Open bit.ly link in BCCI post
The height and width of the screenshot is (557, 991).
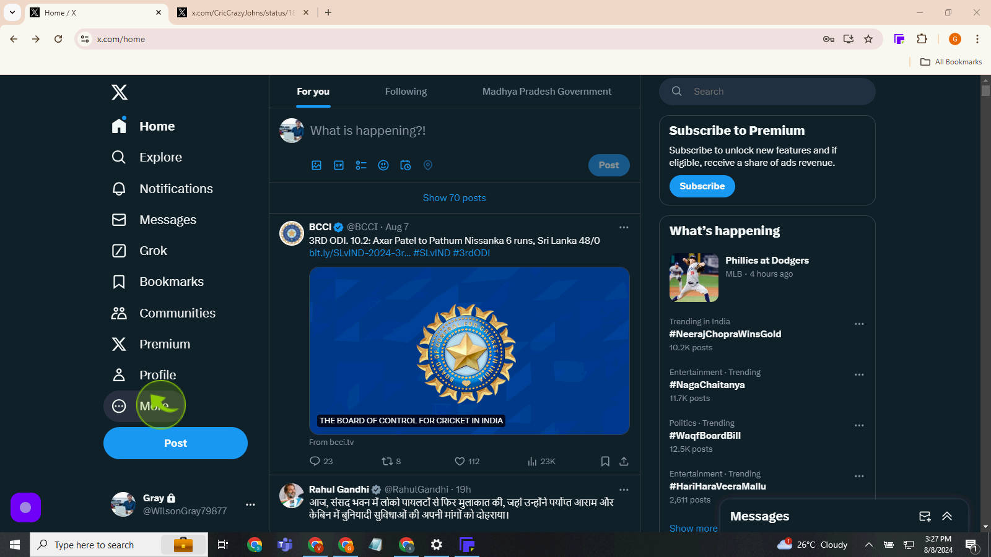click(x=360, y=253)
